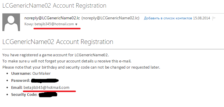The height and width of the screenshot is (107, 224).
Task: Click the message date 15.08.2014
Action: tap(202, 18)
